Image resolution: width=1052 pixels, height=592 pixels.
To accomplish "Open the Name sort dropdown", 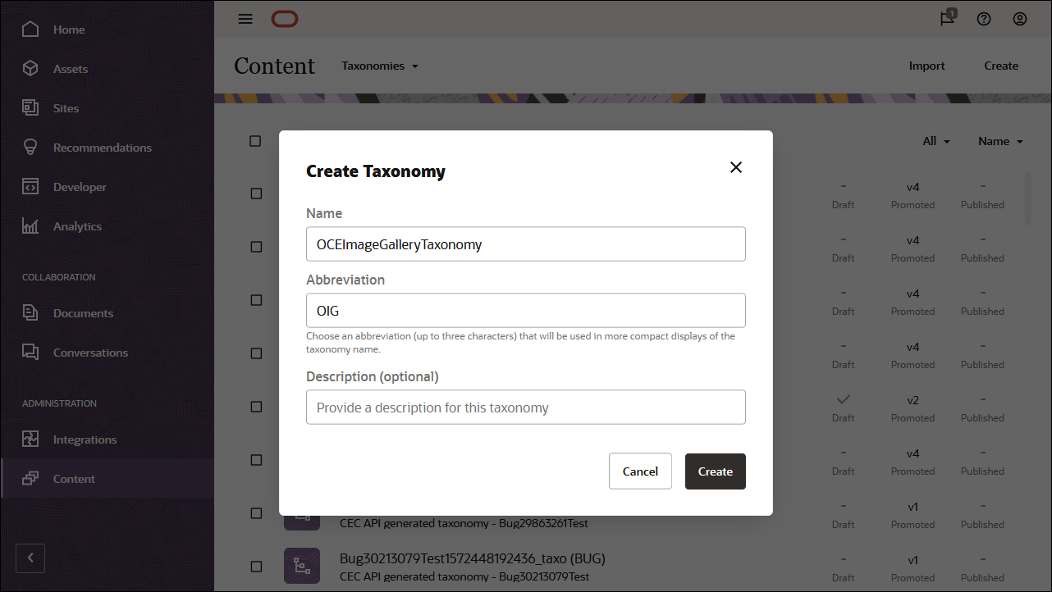I will 999,140.
